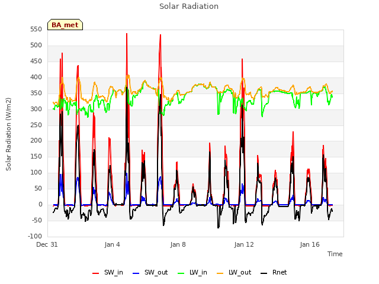This screenshot has width=379, height=284.
Task: Toggle the LW_out legend entry
Action: (234, 272)
